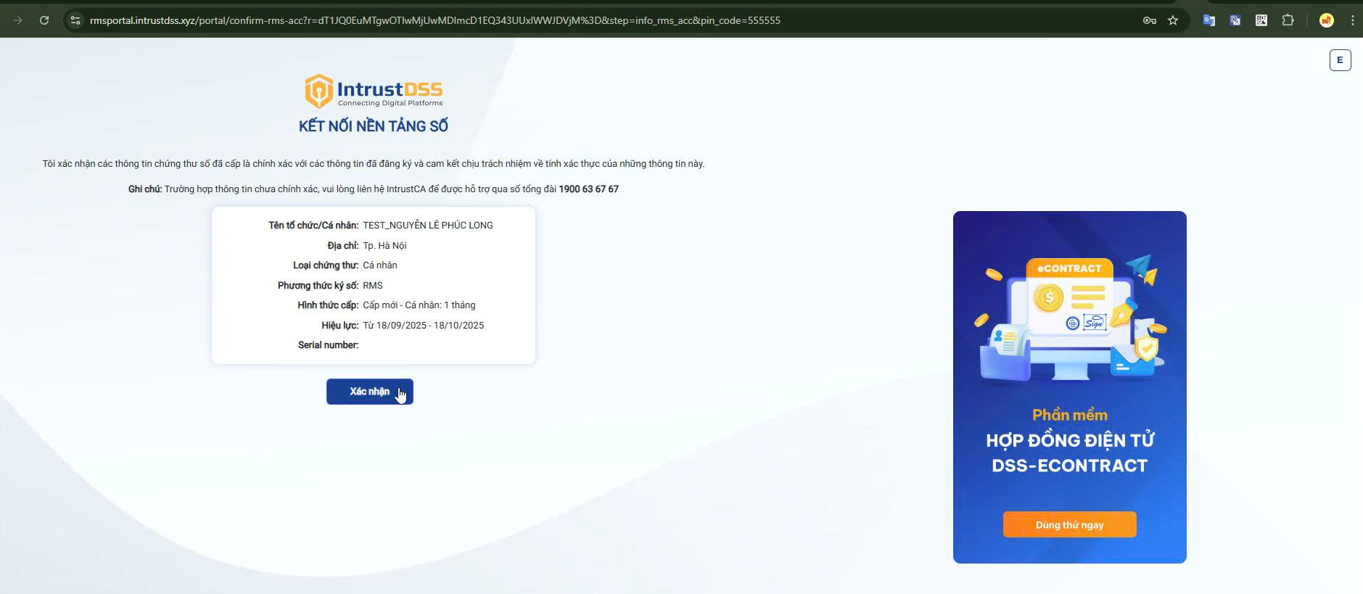Click the E language button at top right

(x=1340, y=60)
